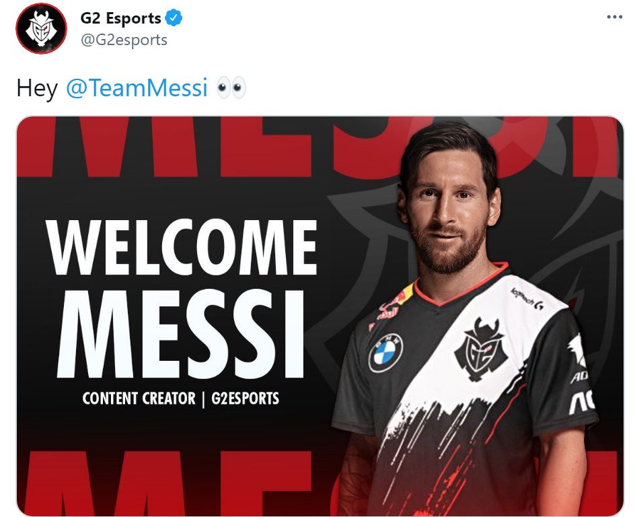Click the large white MESSI text
Screen dimensions: 635x517
181,333
